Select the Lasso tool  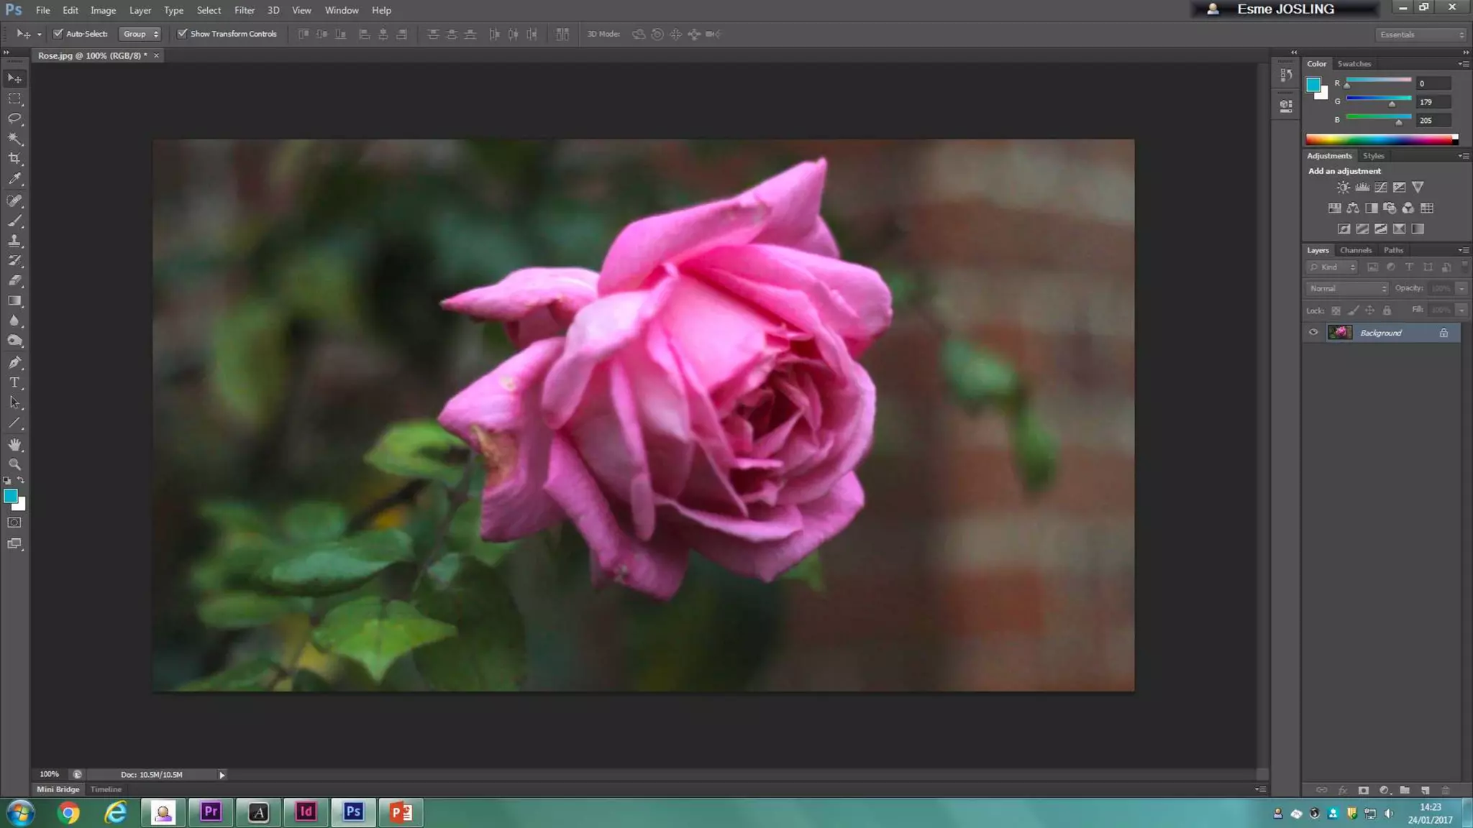pyautogui.click(x=14, y=119)
